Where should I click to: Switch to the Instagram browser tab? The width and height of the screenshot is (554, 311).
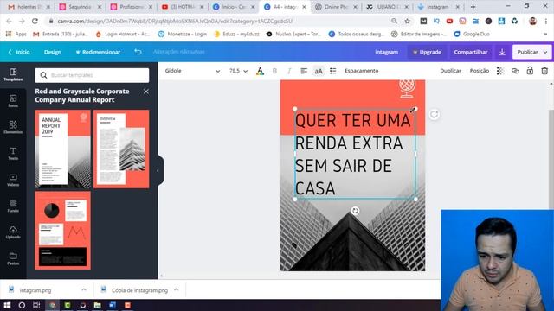(x=439, y=7)
